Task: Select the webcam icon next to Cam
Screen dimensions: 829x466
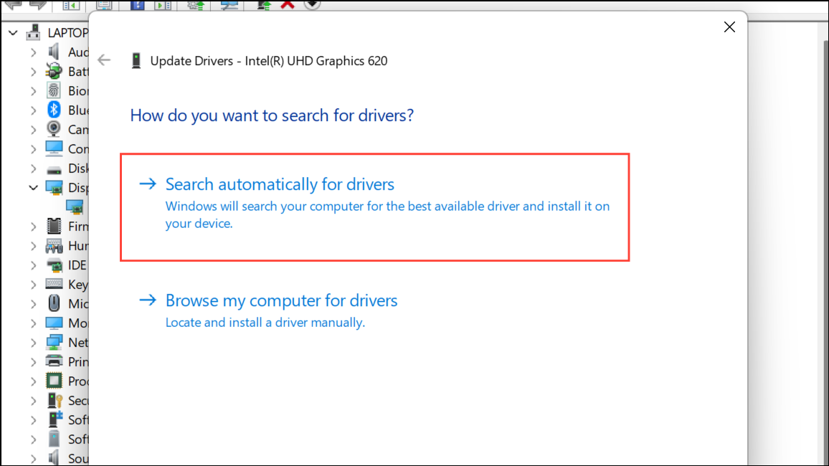Action: tap(54, 129)
